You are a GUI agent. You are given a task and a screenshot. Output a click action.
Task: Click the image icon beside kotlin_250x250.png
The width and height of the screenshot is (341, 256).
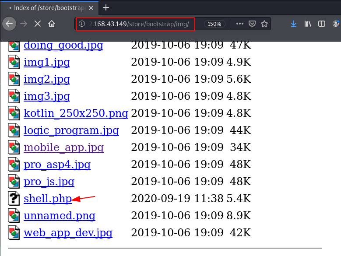click(x=14, y=113)
